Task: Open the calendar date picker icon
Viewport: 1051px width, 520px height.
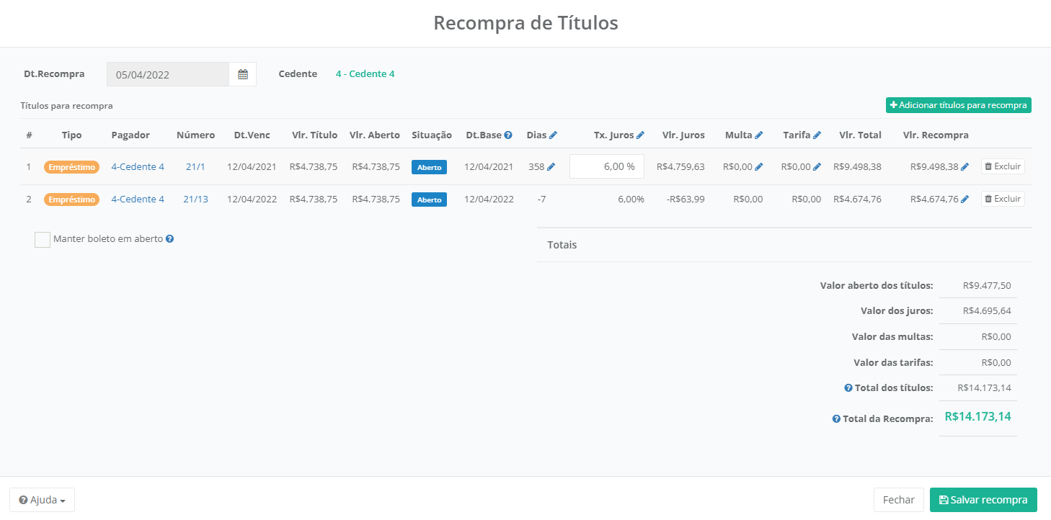Action: click(243, 74)
